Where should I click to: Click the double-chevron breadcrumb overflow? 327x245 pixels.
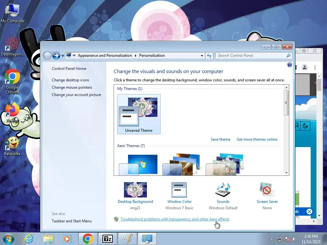pyautogui.click(x=74, y=56)
